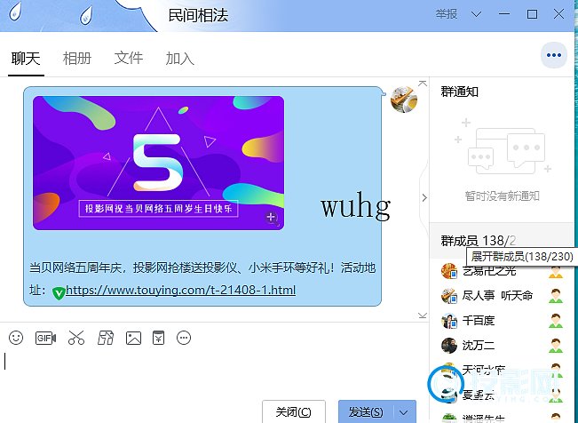Open the red packet icon
578x423 pixels.
159,338
